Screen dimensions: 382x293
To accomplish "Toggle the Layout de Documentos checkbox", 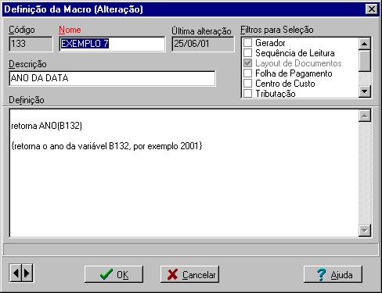I will coord(247,63).
